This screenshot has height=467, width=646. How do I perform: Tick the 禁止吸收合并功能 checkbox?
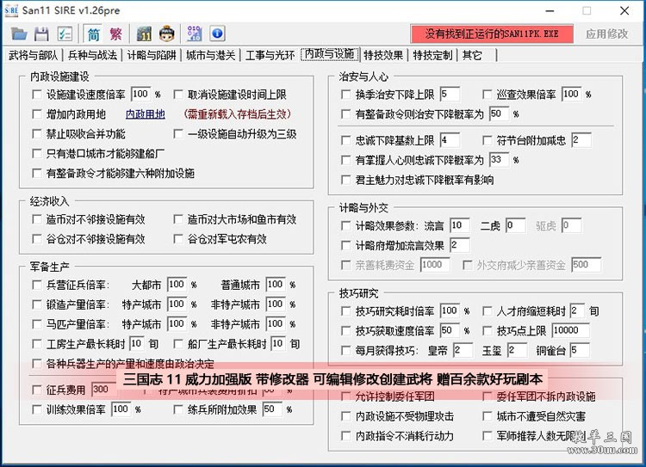[37, 133]
